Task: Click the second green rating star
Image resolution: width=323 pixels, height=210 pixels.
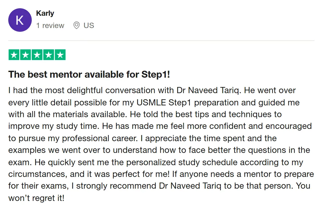Action: click(26, 55)
